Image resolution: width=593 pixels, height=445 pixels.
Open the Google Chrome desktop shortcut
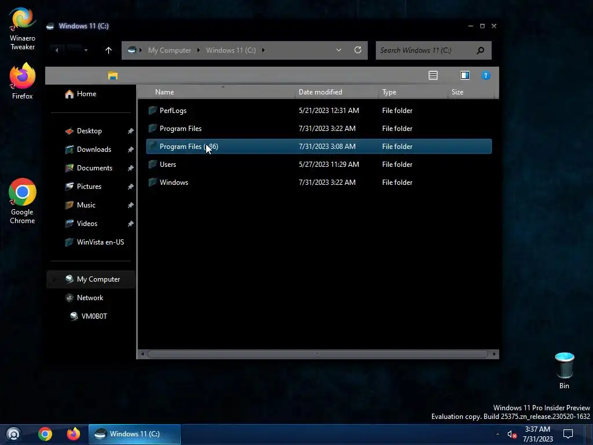23,201
